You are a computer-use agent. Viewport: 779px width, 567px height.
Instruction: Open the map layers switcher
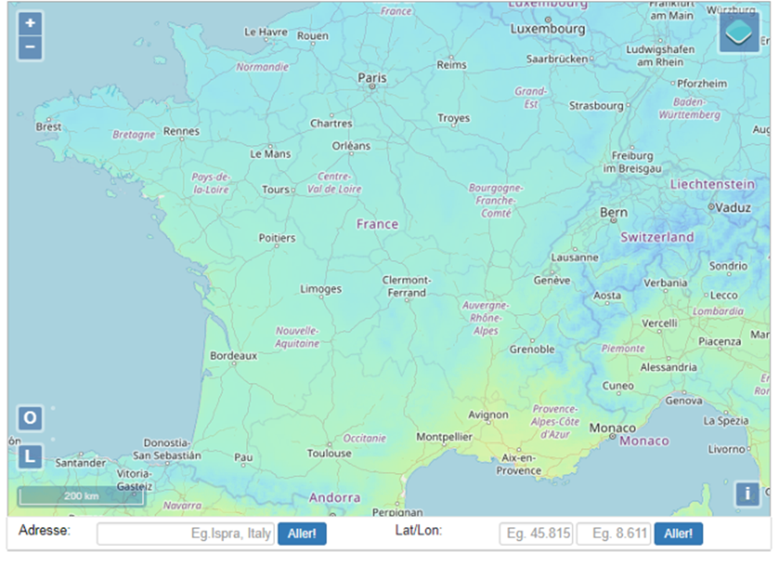click(739, 33)
